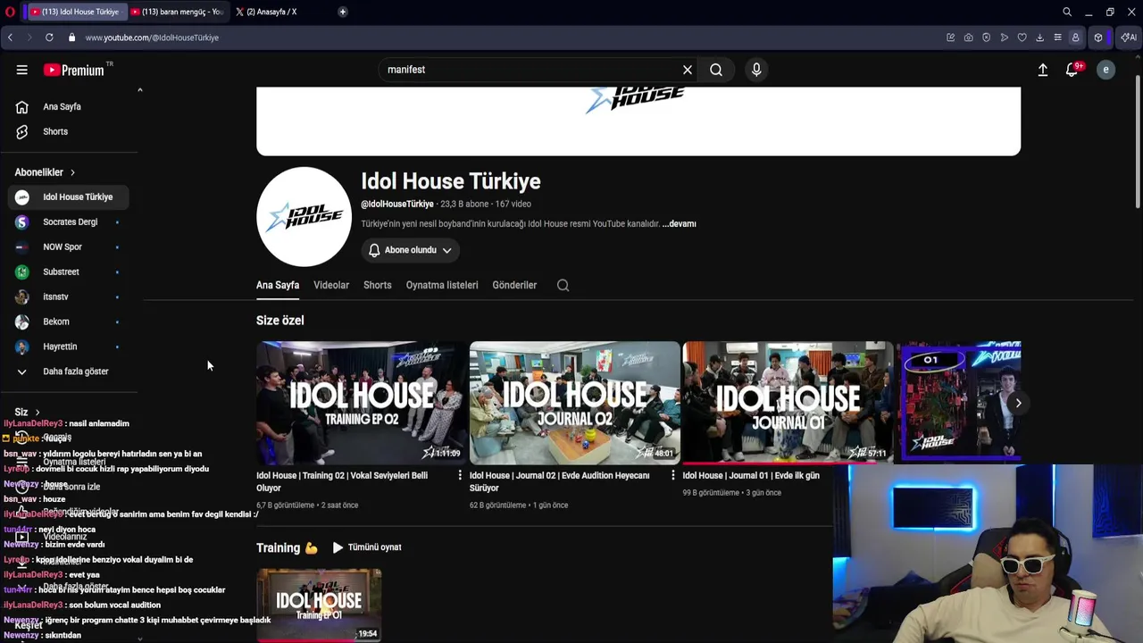Click the browser address bar URL

coord(152,38)
